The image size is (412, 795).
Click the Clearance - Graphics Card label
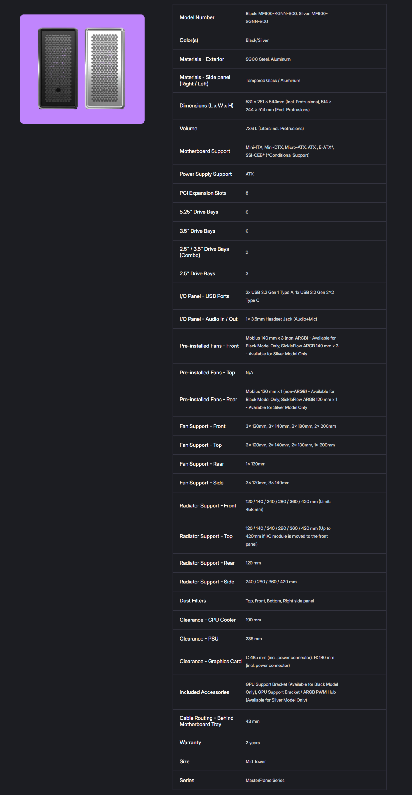210,661
